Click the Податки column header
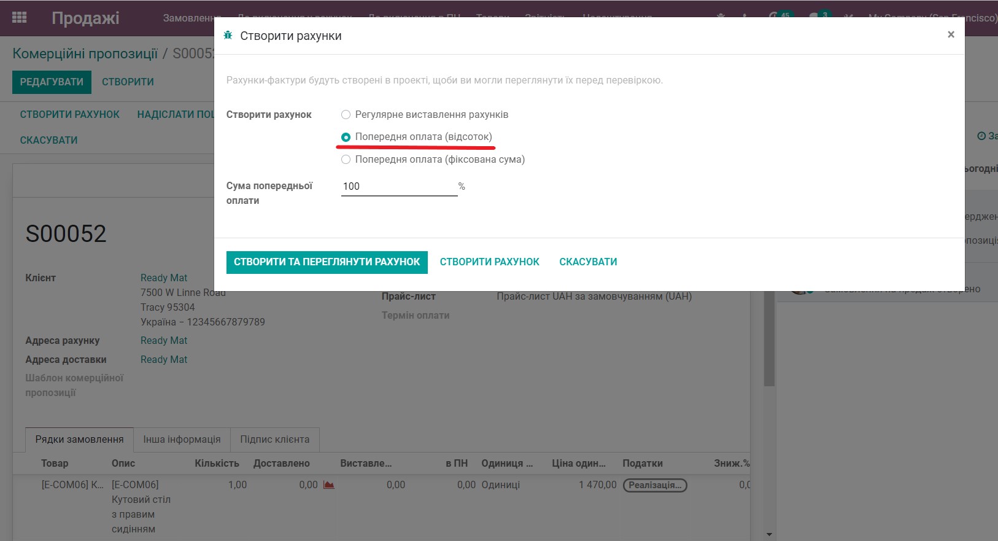This screenshot has width=998, height=541. pyautogui.click(x=643, y=463)
